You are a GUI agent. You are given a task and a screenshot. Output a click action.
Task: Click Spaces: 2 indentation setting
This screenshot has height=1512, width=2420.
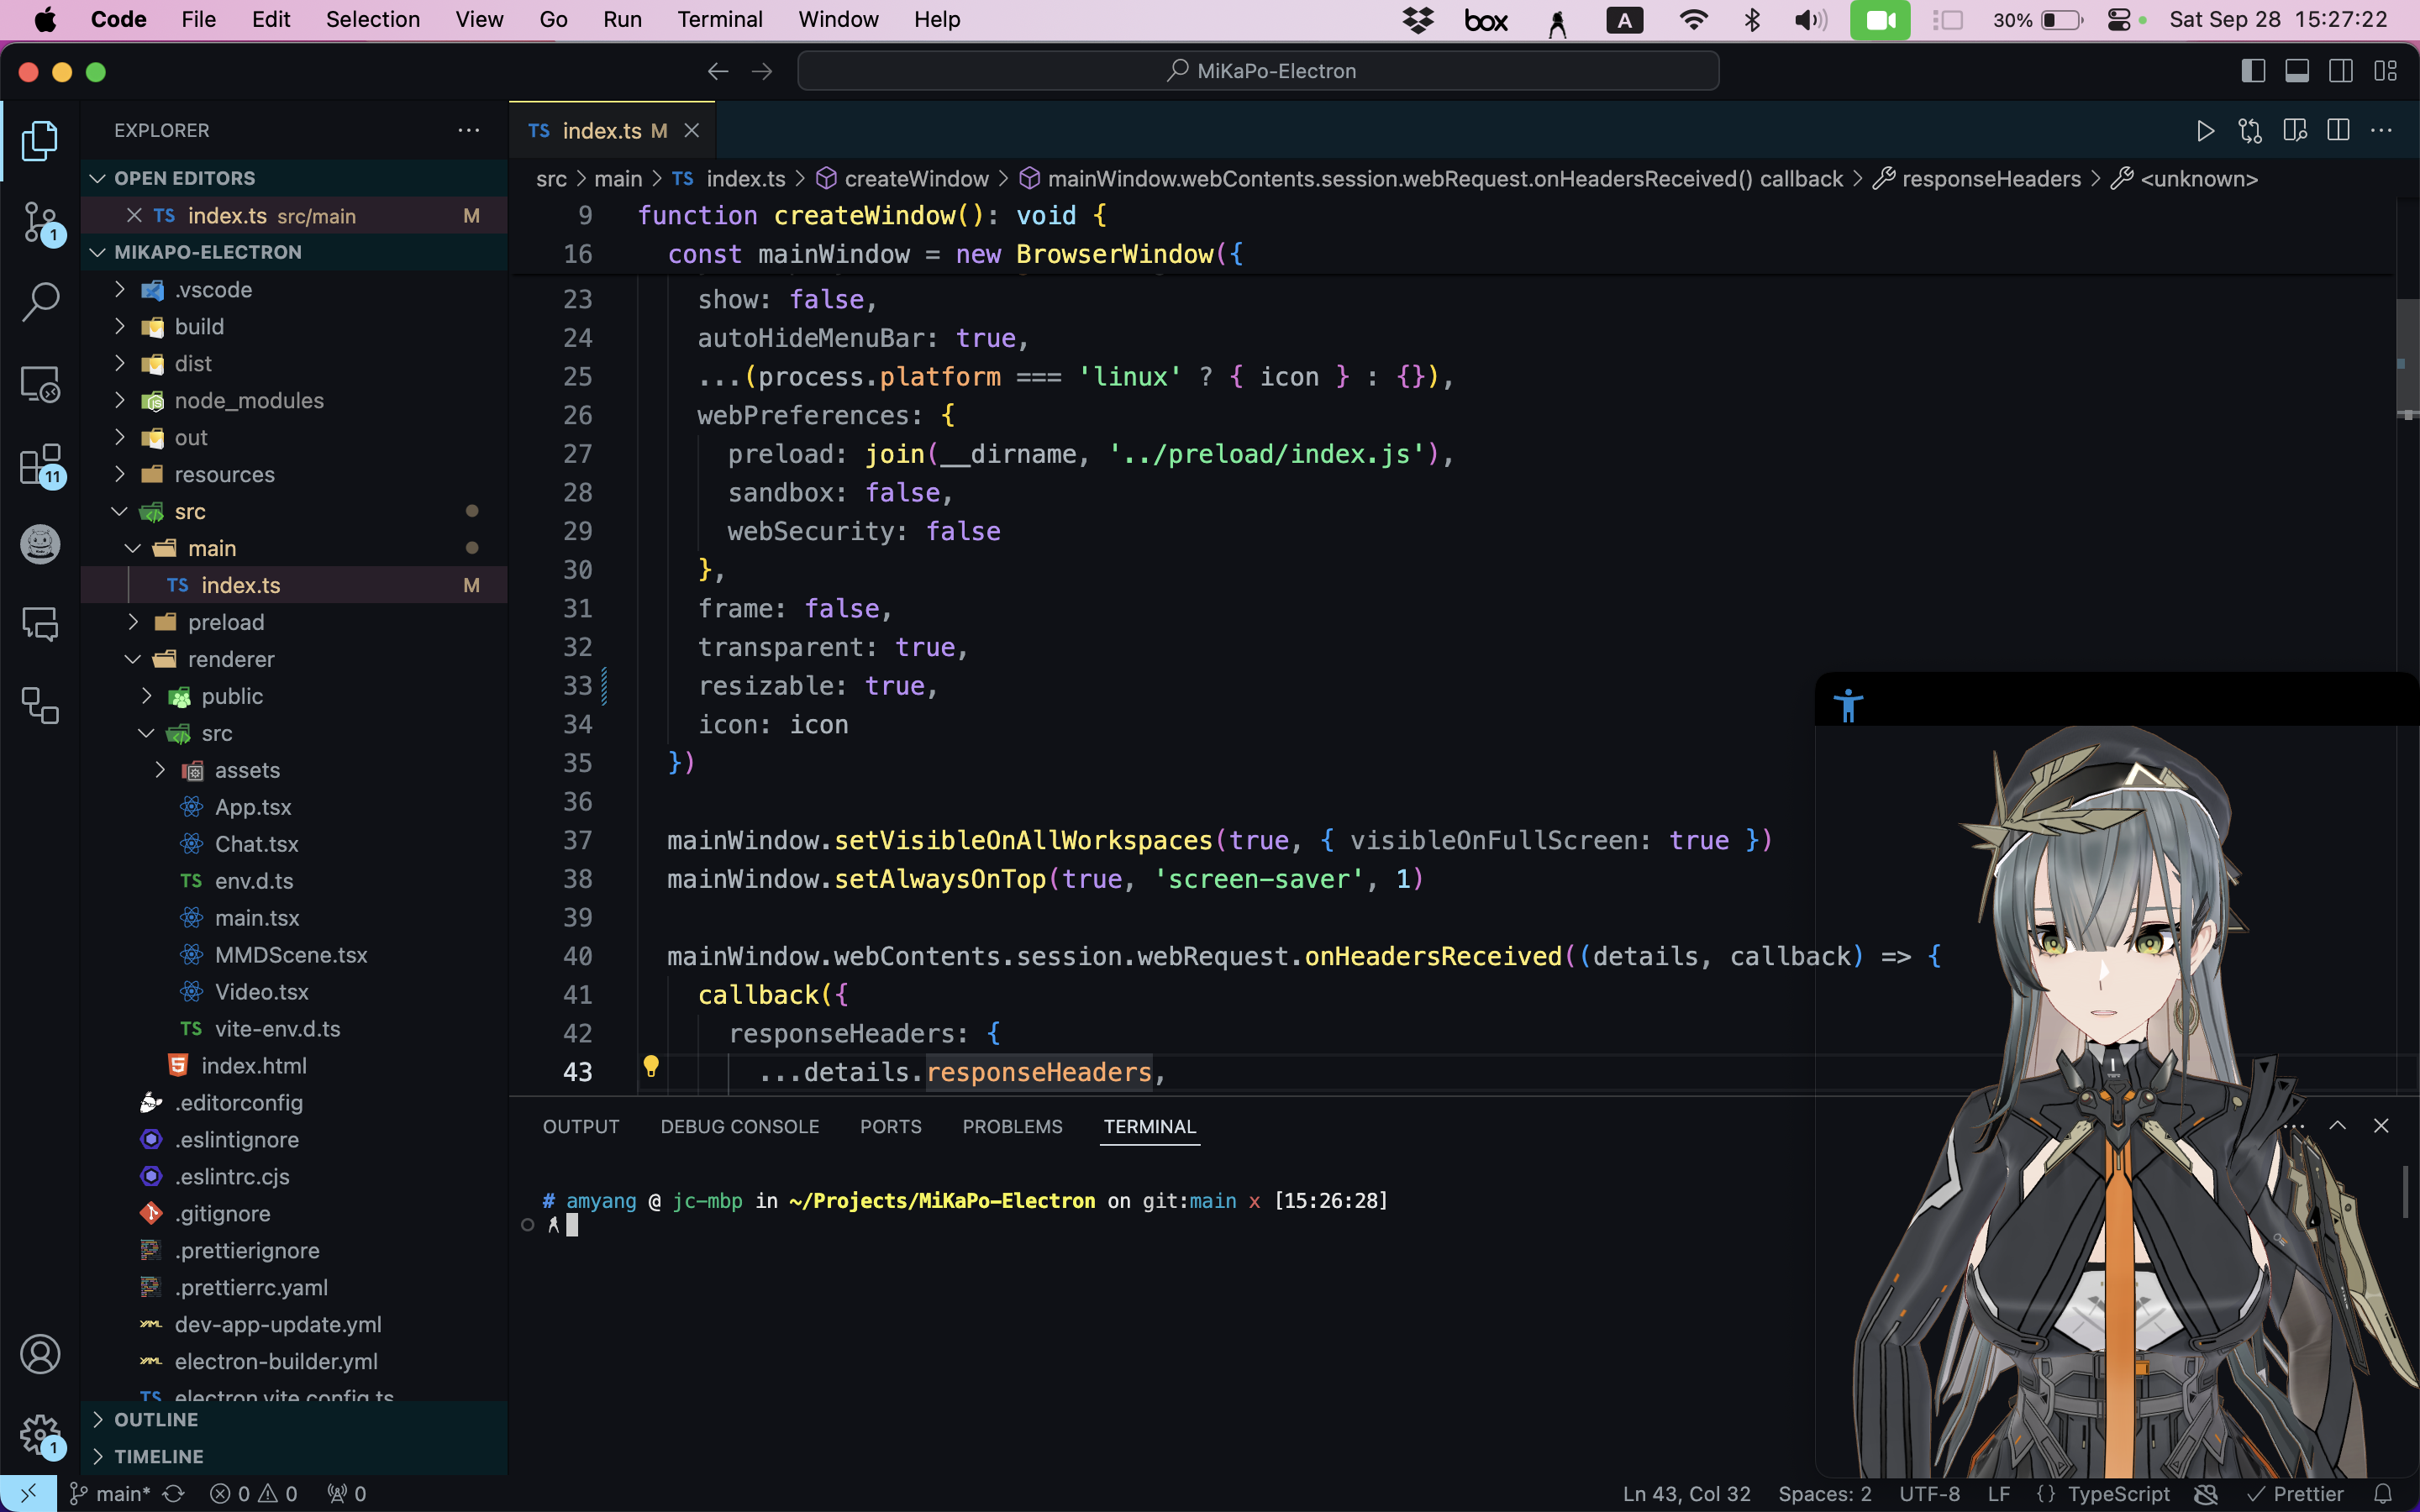coord(1825,1494)
